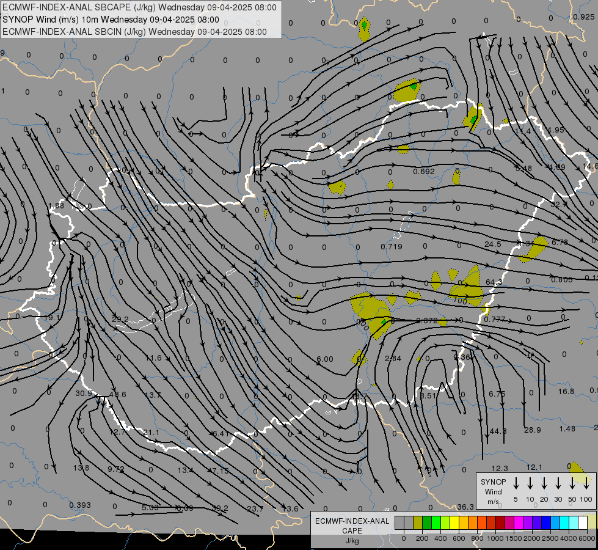Click the map value 13.6
This screenshot has width=598, height=550.
click(x=290, y=508)
